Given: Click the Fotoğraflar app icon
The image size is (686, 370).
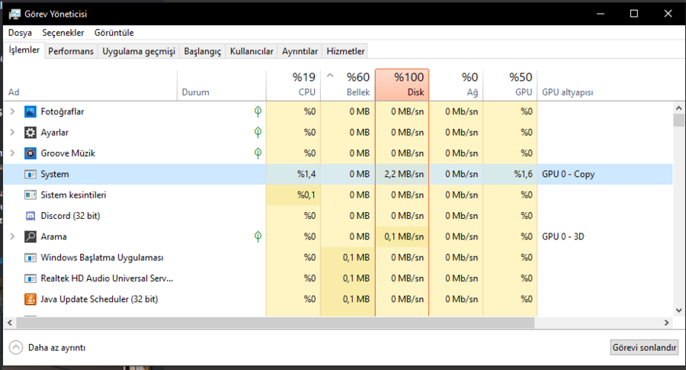Looking at the screenshot, I should pyautogui.click(x=30, y=111).
